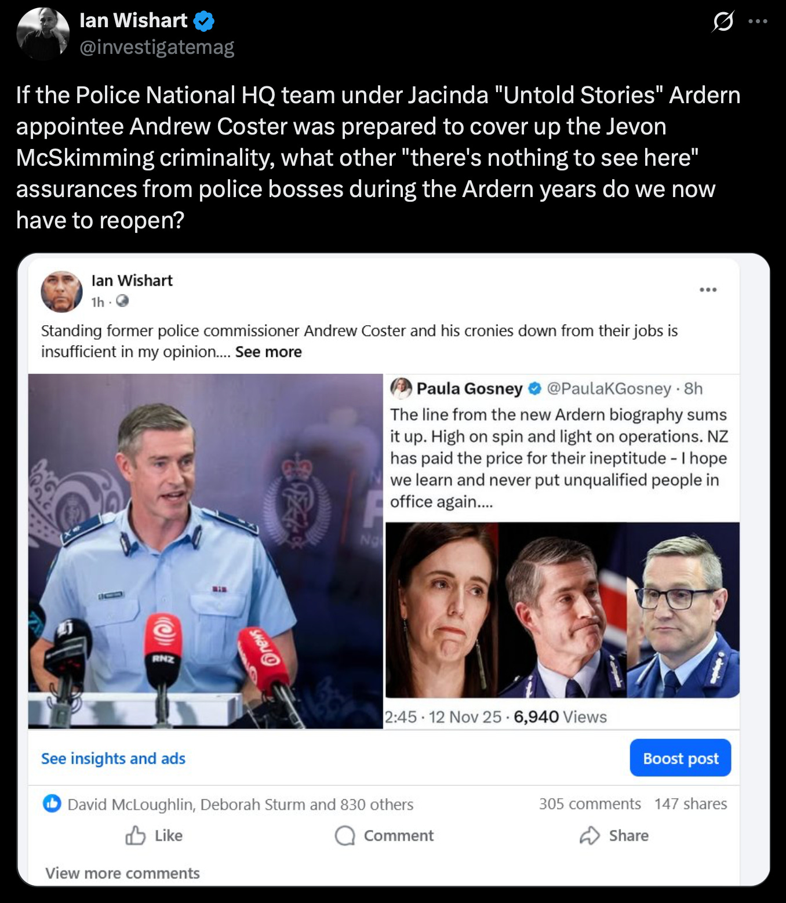
Task: Expand View more comments
Action: point(122,873)
